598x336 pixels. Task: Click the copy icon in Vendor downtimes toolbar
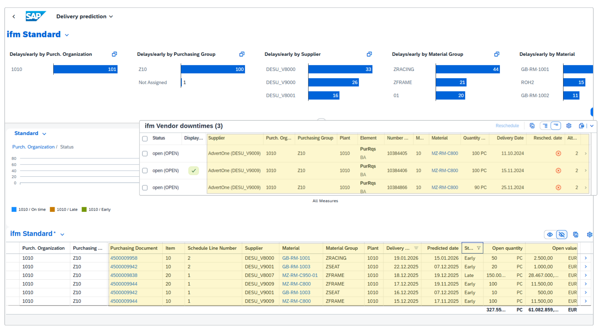coord(532,126)
